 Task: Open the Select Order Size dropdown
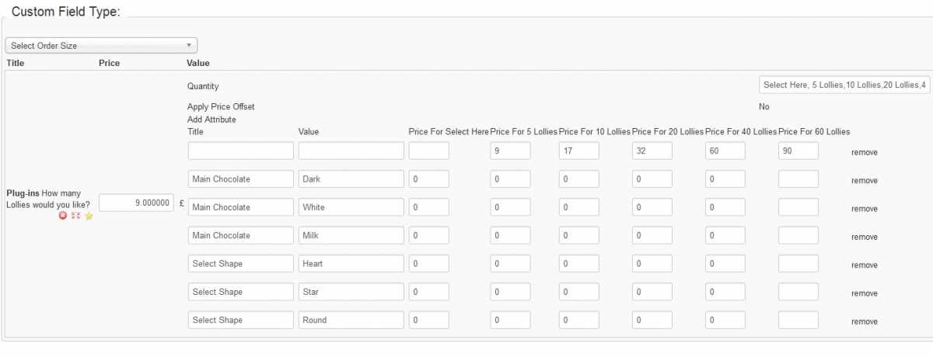pyautogui.click(x=101, y=46)
